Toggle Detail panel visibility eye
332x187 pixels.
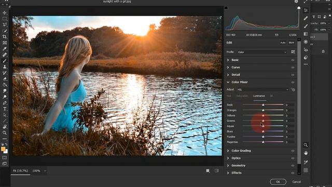tap(293, 75)
